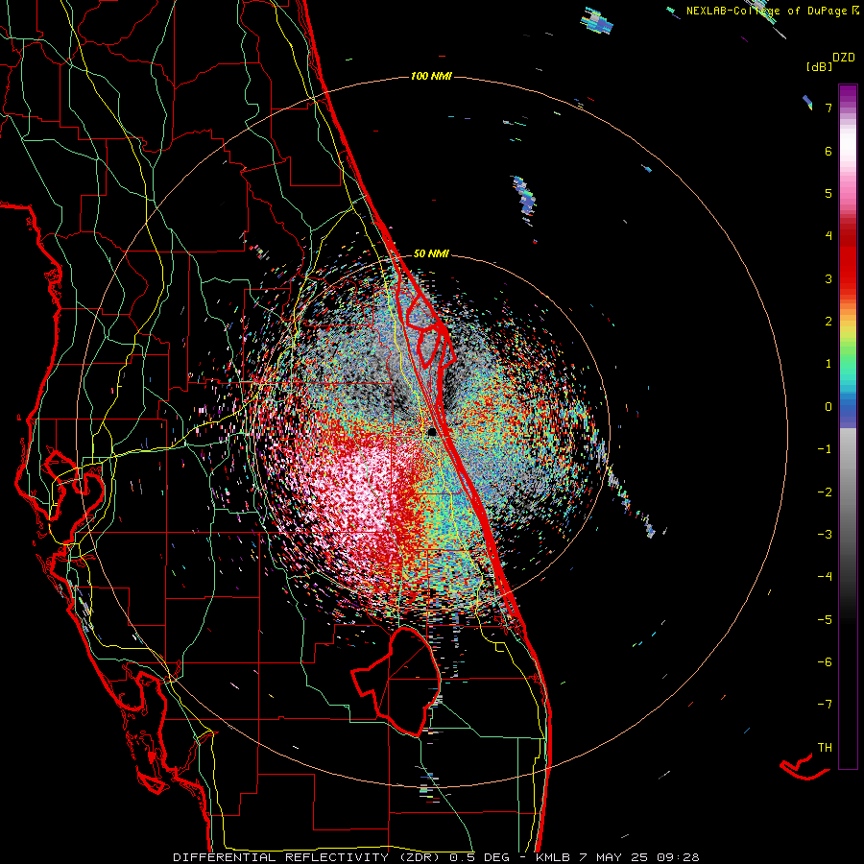Click the 3 tick label on the color scale
The height and width of the screenshot is (864, 864).
828,278
